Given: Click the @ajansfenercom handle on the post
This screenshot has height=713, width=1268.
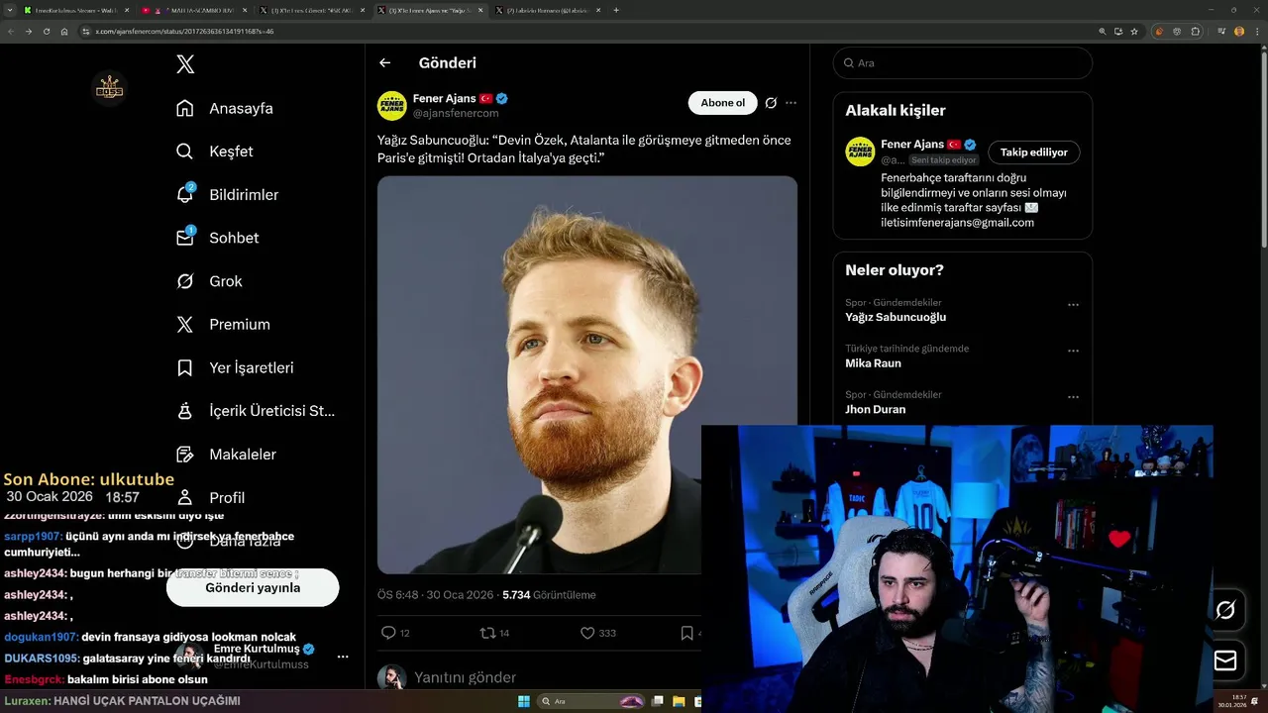Looking at the screenshot, I should click(x=456, y=114).
